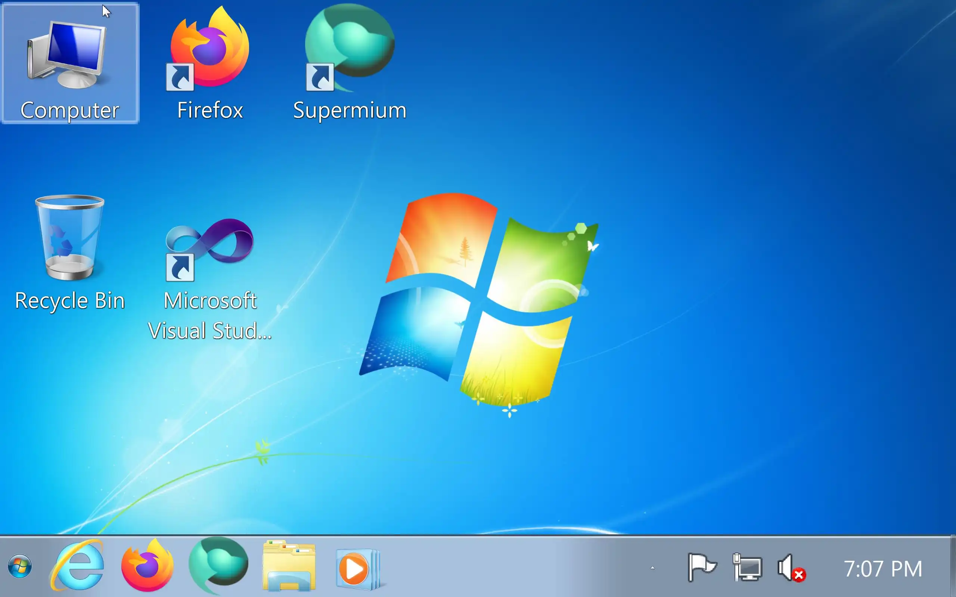Click the "Recycle Bin" text label
Image resolution: width=956 pixels, height=597 pixels.
tap(70, 301)
